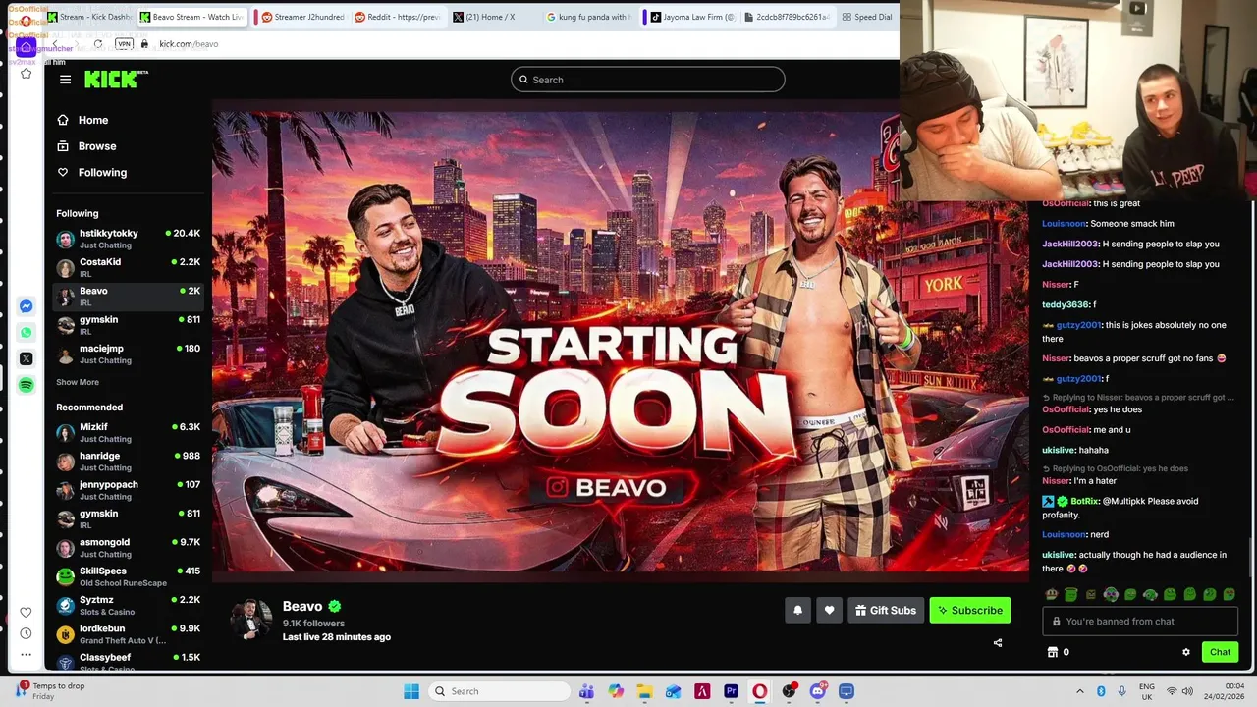Open Opera sidebar three-dot menu
The width and height of the screenshot is (1257, 707).
26,654
